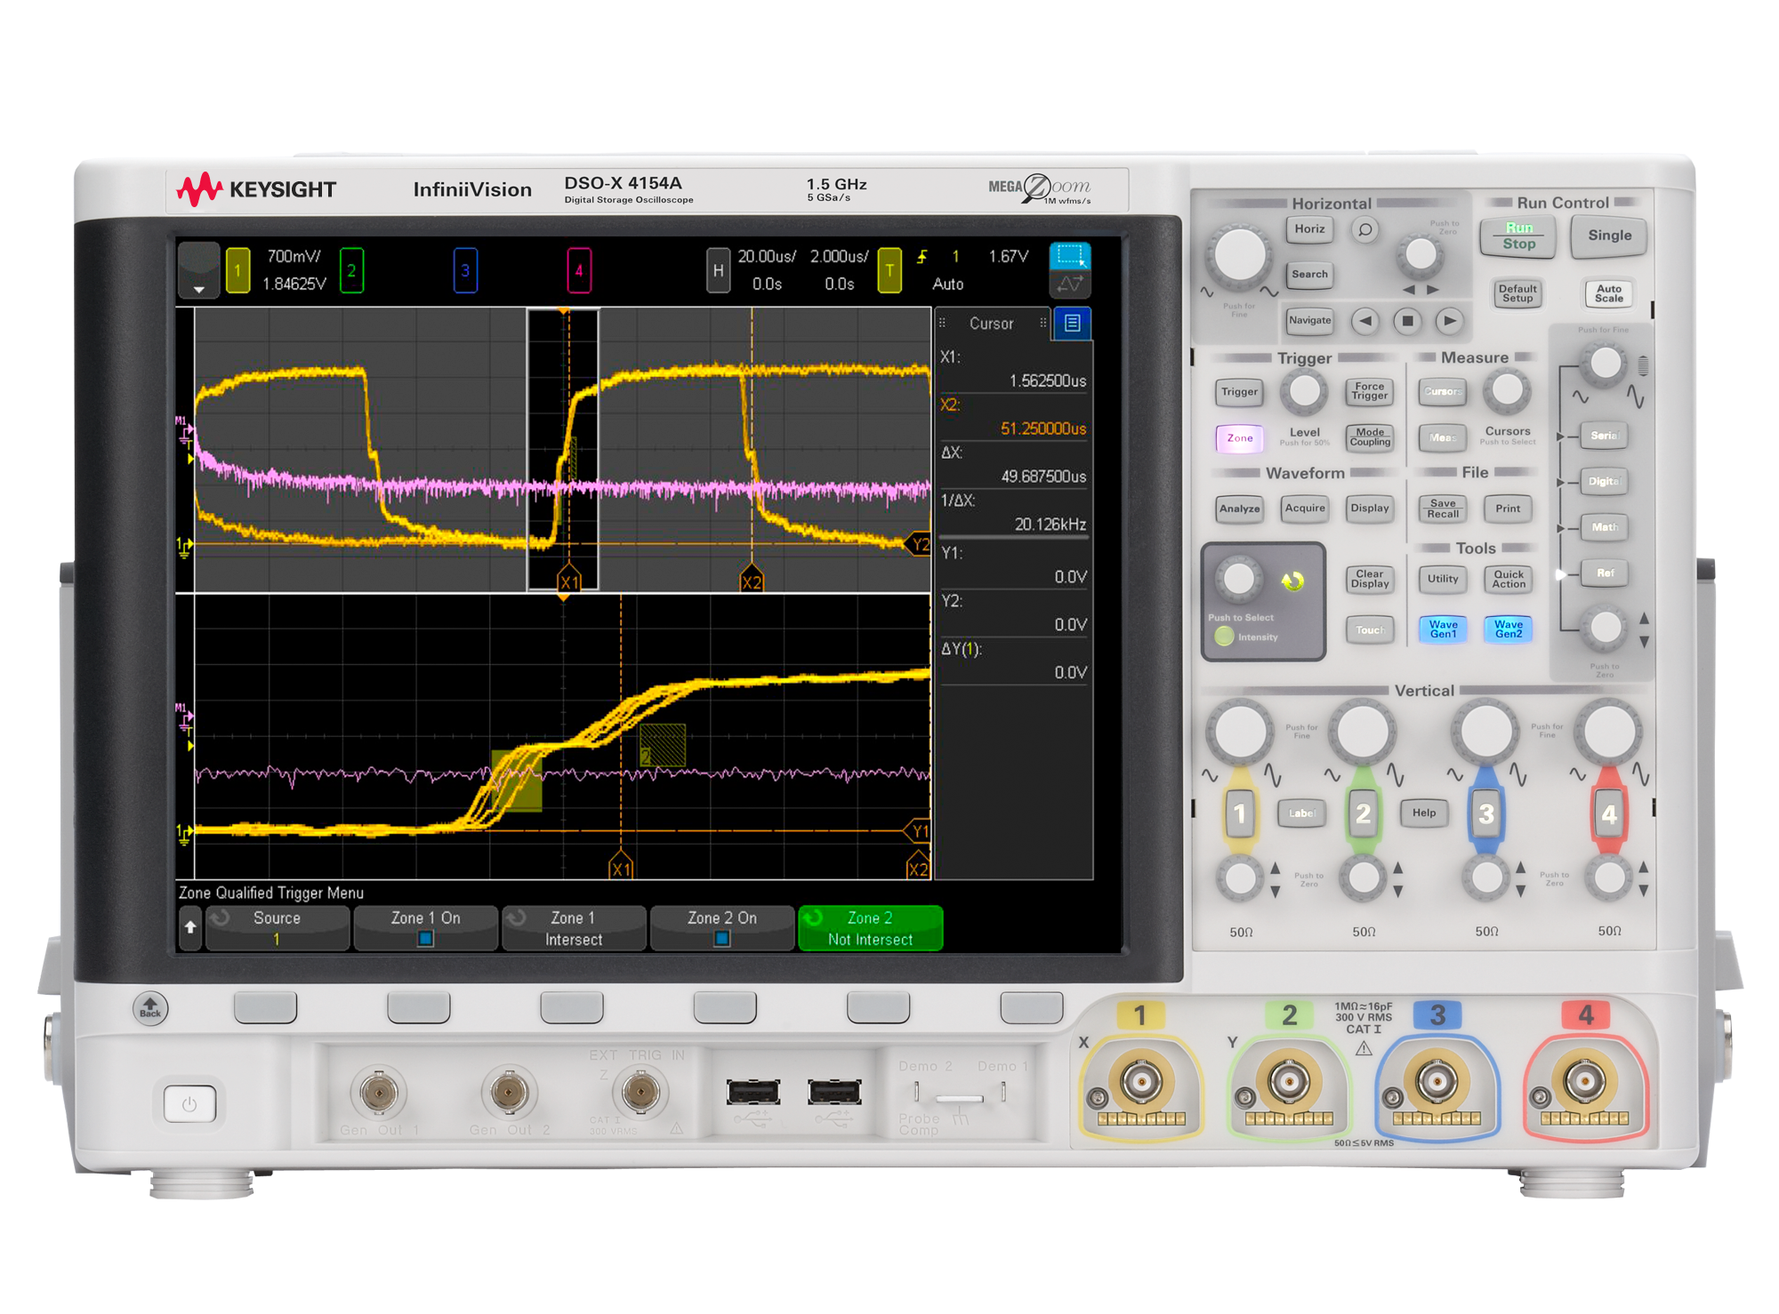This screenshot has width=1779, height=1314.
Task: Tap the yellow channel 1 badge on screen
Action: 237,270
